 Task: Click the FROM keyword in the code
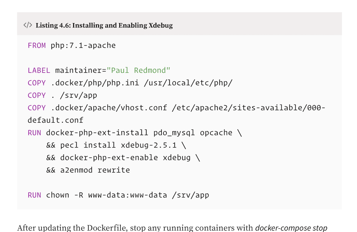(x=37, y=46)
